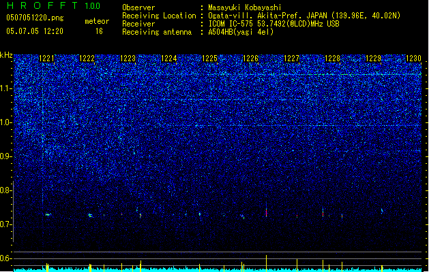429x272 pixels.
Task: Click the 1226 time marker
Action: (x=250, y=58)
